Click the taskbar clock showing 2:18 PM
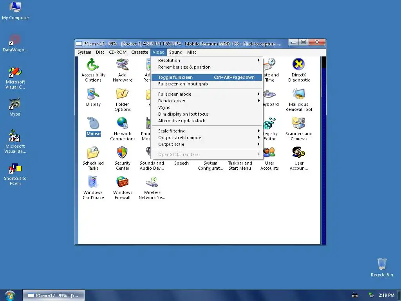The width and height of the screenshot is (401, 301). [387, 295]
